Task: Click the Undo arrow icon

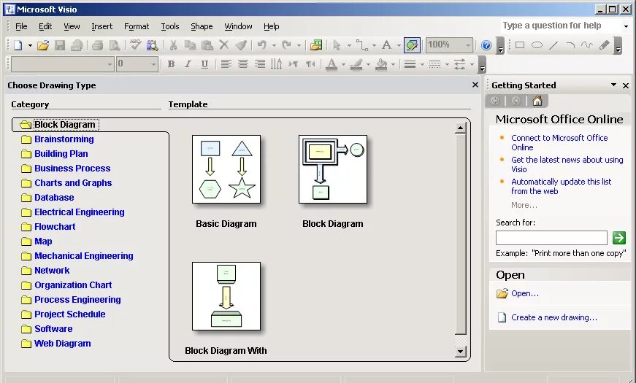Action: (262, 45)
